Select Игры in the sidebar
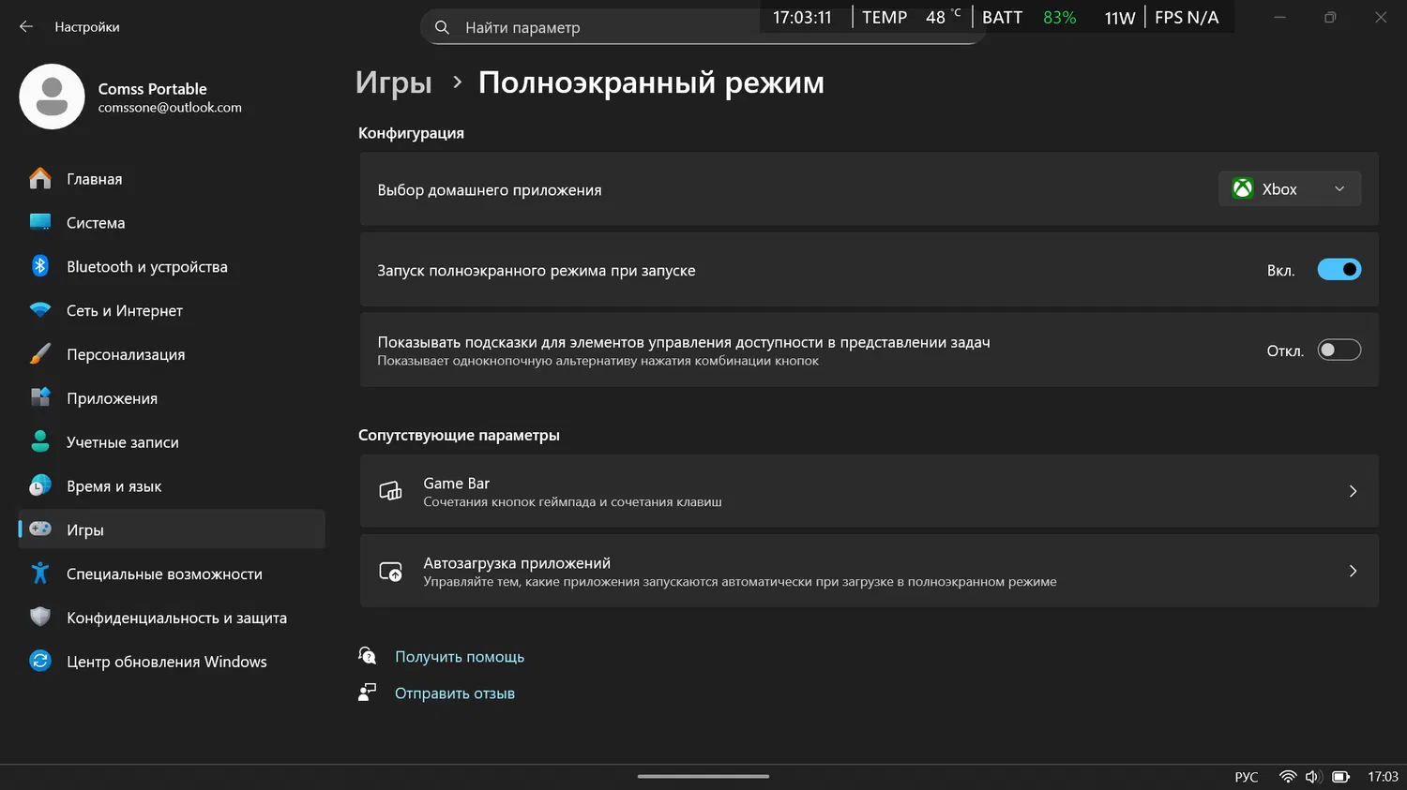1407x790 pixels. click(x=84, y=529)
